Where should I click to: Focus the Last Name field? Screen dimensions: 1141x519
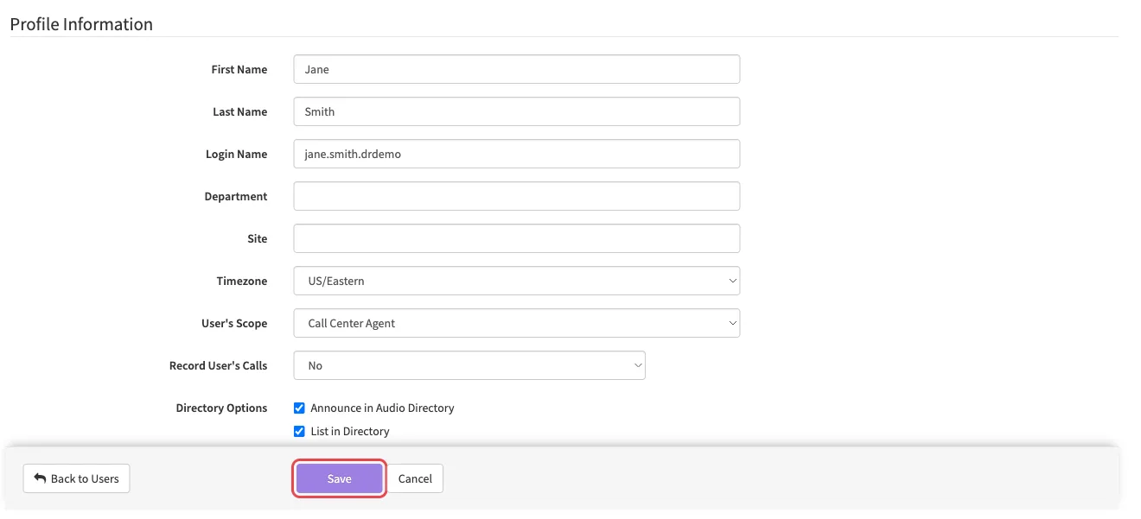(517, 111)
